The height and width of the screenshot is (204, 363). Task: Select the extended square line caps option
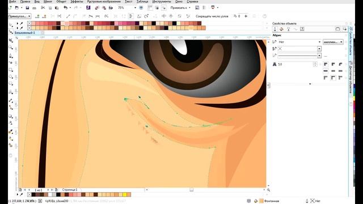(340, 71)
